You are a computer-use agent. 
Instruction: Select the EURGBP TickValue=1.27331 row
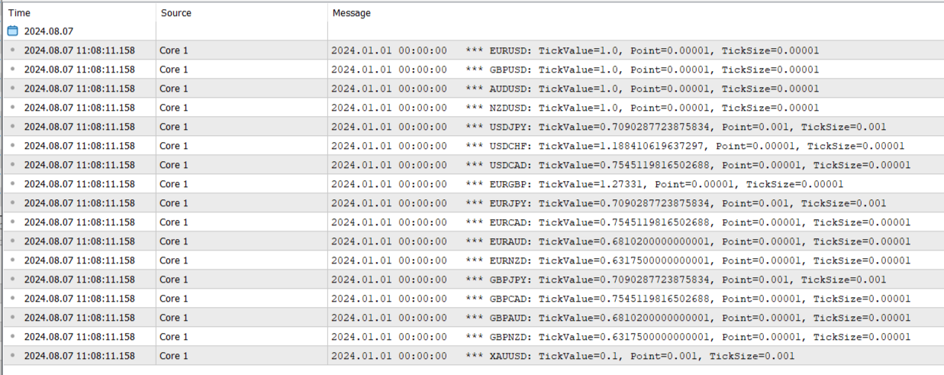point(473,184)
